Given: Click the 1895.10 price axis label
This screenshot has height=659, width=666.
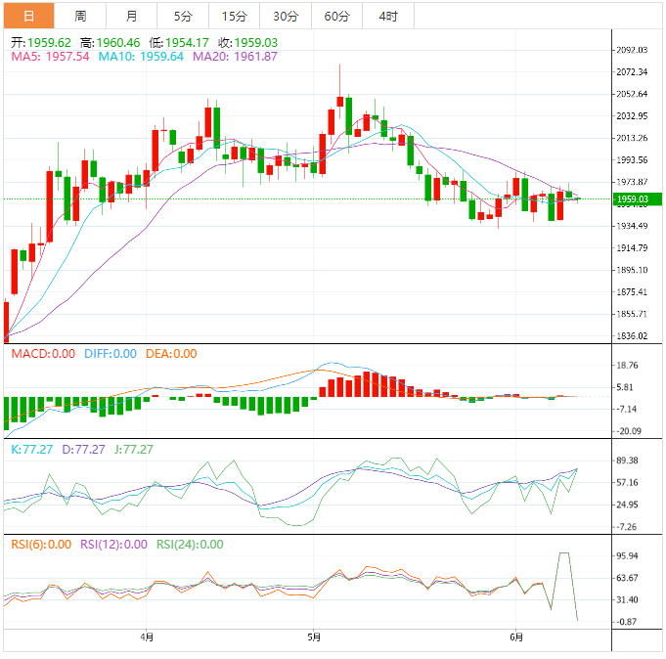Looking at the screenshot, I should [x=632, y=270].
